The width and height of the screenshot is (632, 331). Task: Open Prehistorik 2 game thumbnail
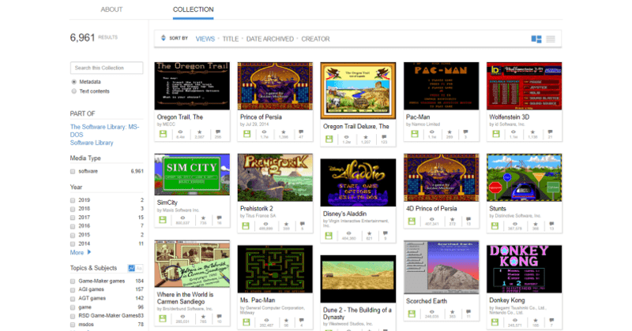[275, 177]
